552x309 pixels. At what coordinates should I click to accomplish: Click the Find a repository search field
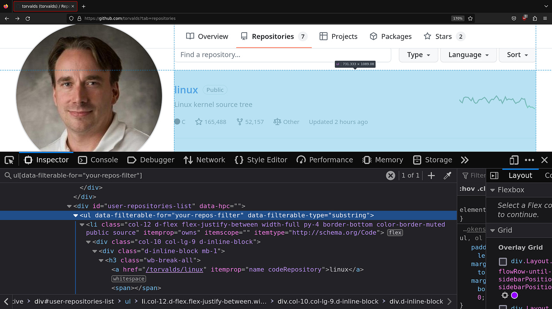click(x=282, y=55)
